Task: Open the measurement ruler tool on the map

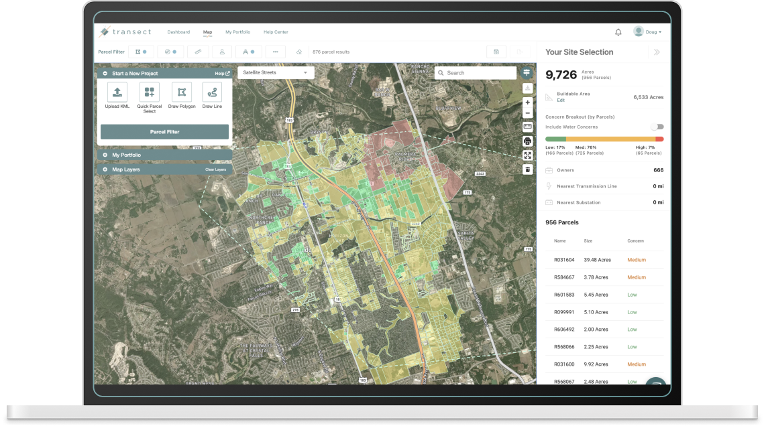Action: coord(527,127)
